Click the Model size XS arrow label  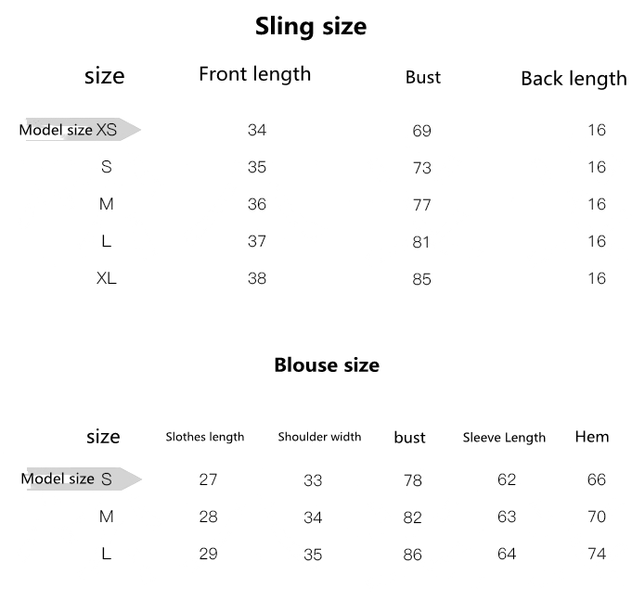pyautogui.click(x=78, y=130)
